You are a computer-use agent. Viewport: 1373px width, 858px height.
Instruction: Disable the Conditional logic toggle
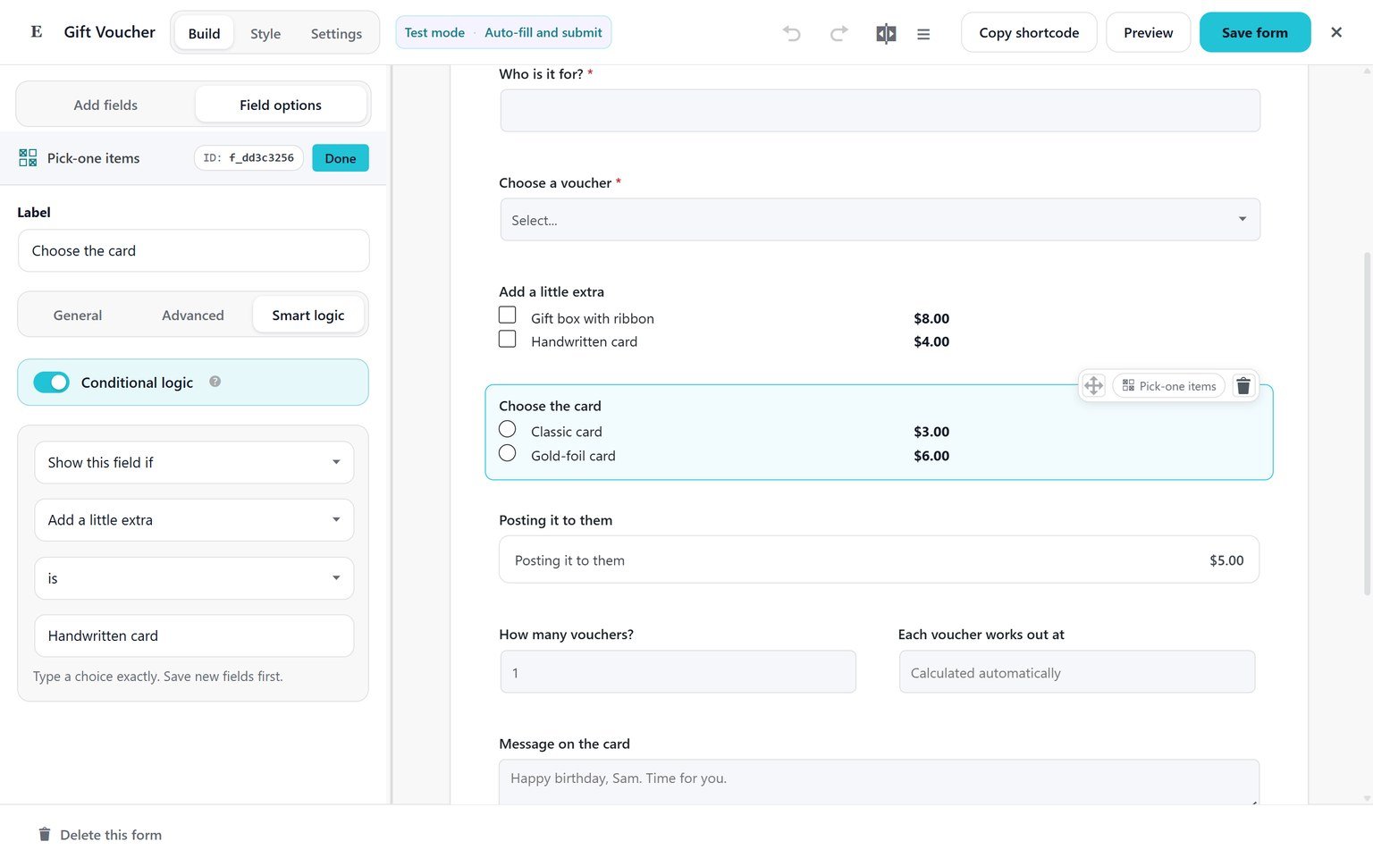pyautogui.click(x=51, y=383)
